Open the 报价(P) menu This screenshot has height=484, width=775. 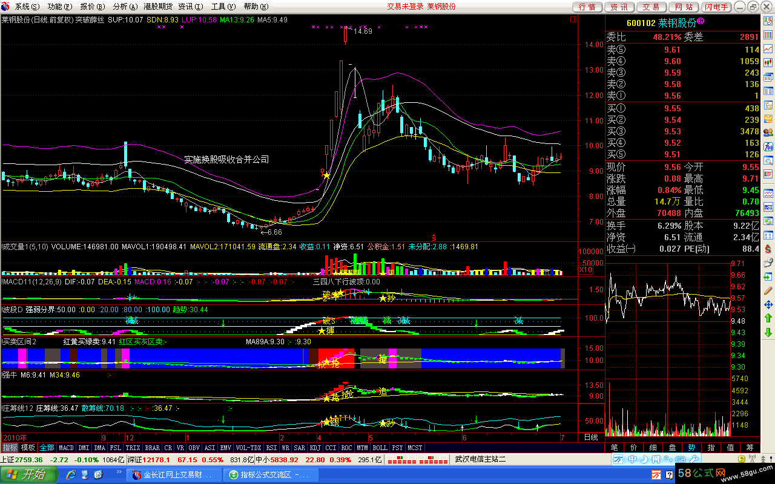tap(92, 6)
